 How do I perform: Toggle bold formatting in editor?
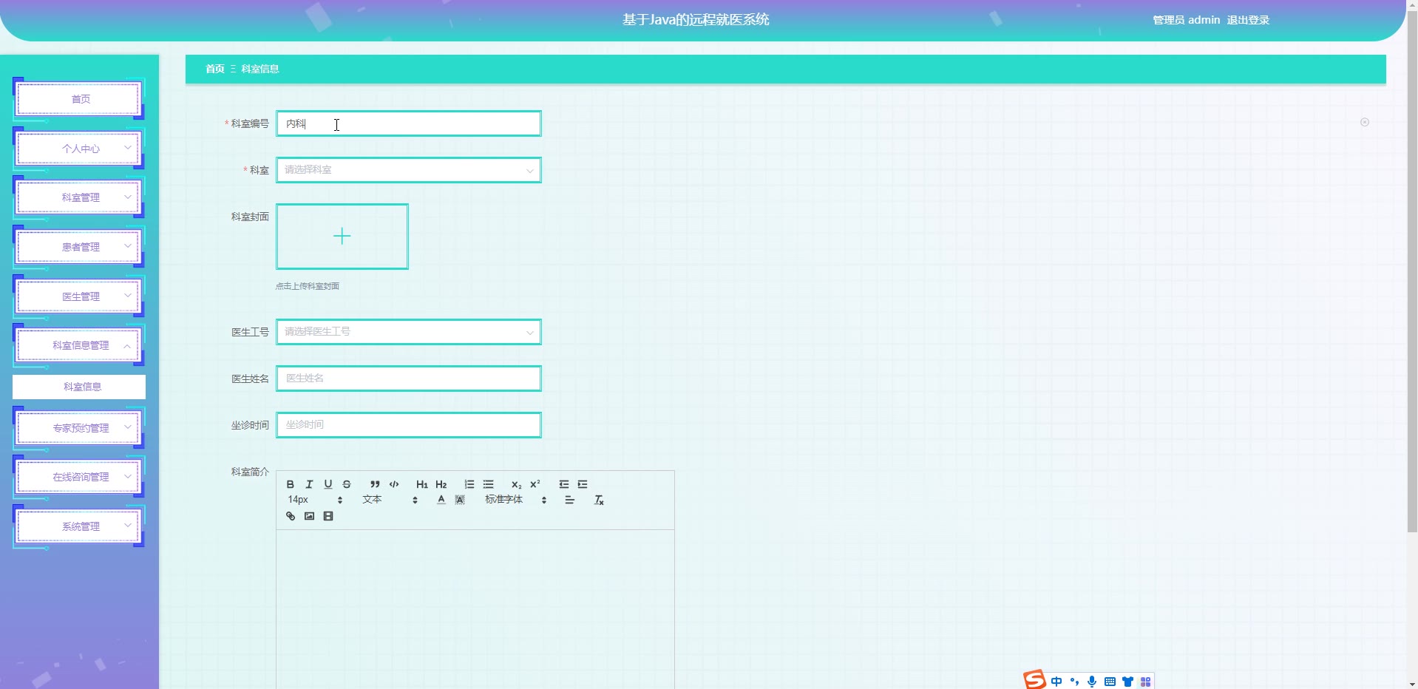pos(291,484)
